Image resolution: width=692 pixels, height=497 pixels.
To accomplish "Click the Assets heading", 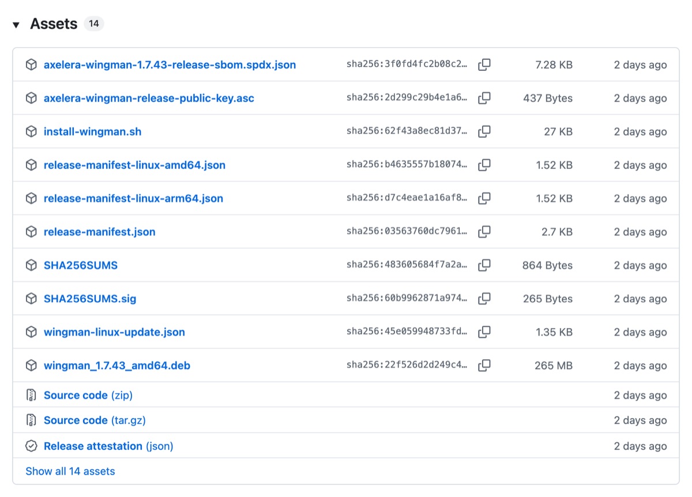I will 54,24.
